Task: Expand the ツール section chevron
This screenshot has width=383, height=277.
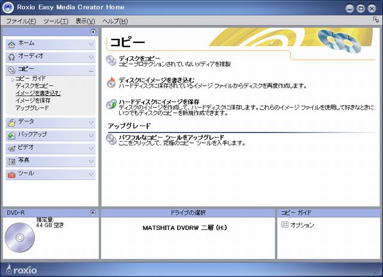Action: coord(91,175)
